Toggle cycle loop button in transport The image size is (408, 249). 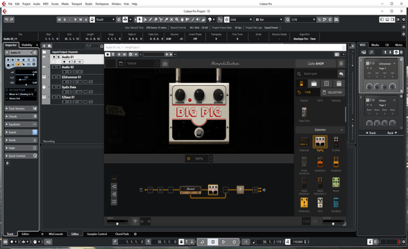tap(202, 242)
